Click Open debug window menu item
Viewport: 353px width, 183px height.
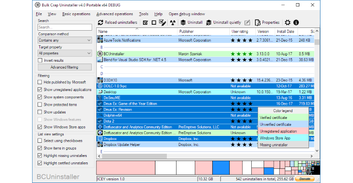(187, 14)
